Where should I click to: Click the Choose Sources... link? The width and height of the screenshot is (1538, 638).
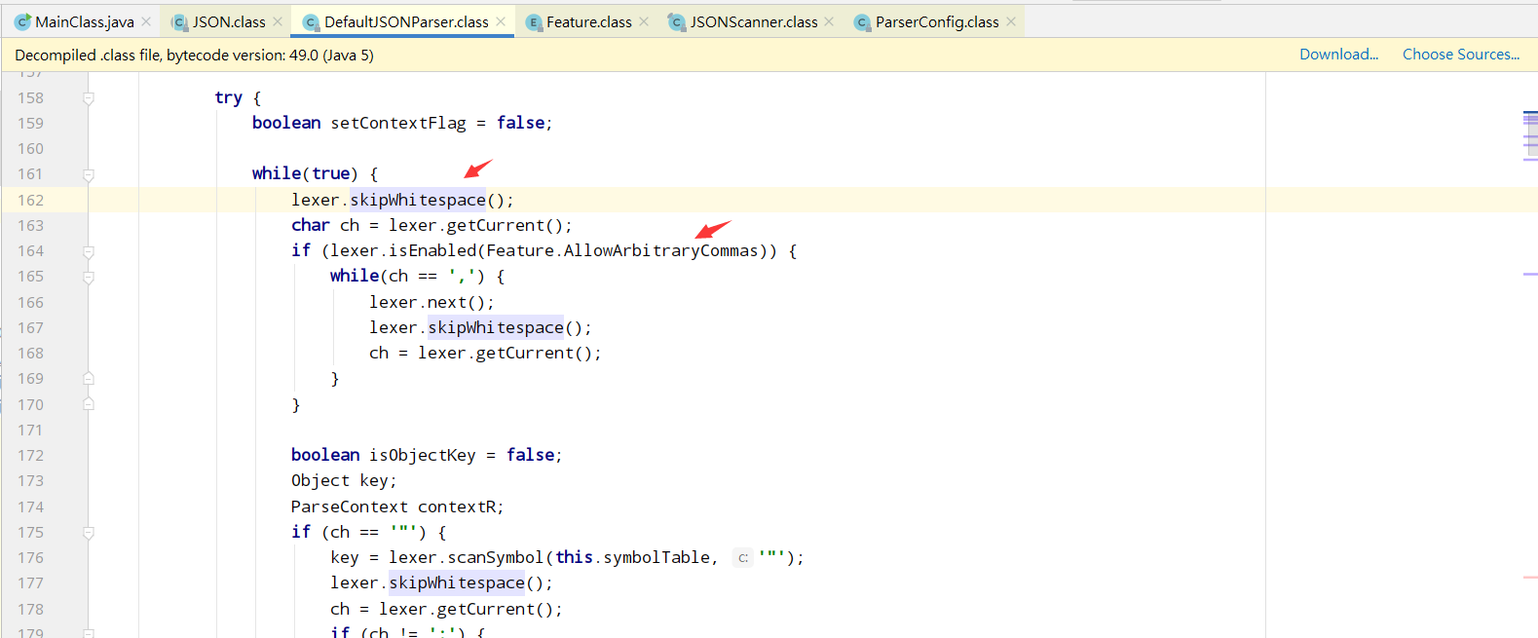coord(1461,55)
